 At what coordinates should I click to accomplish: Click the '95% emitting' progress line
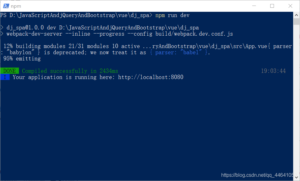[22, 59]
